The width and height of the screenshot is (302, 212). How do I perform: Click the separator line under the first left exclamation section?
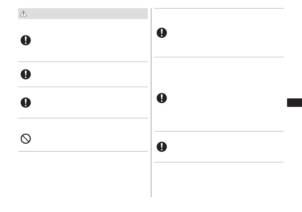pyautogui.click(x=83, y=62)
